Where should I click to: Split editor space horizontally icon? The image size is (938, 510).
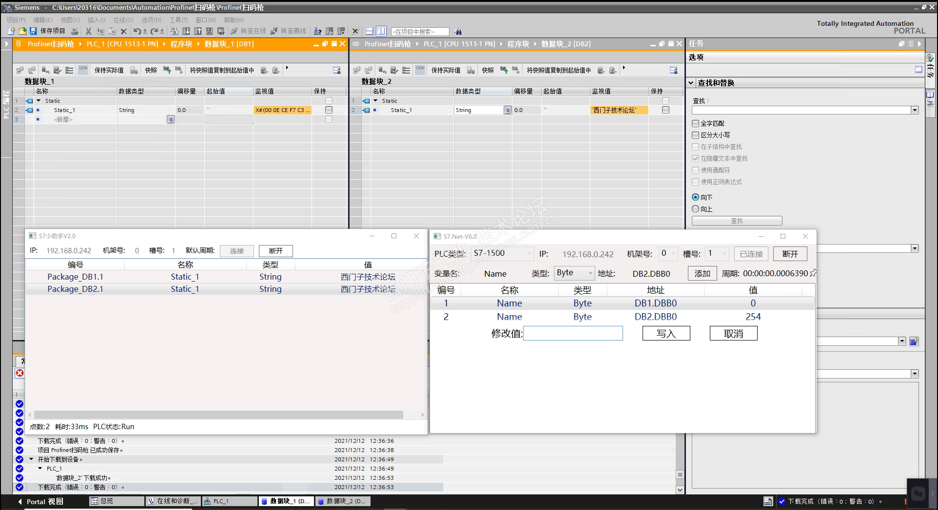tap(369, 31)
